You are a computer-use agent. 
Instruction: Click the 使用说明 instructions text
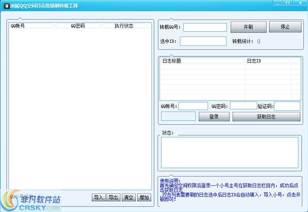tap(230, 190)
